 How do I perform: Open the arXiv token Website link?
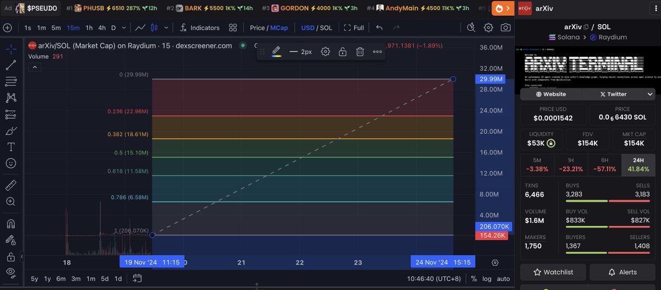pyautogui.click(x=551, y=94)
